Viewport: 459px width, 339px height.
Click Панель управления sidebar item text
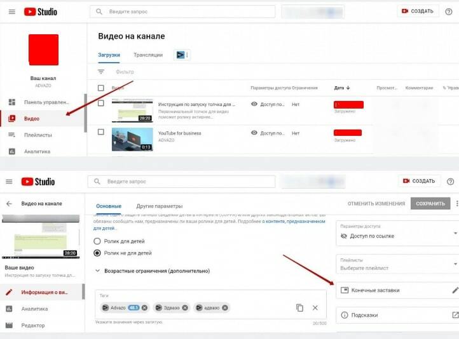(x=46, y=102)
